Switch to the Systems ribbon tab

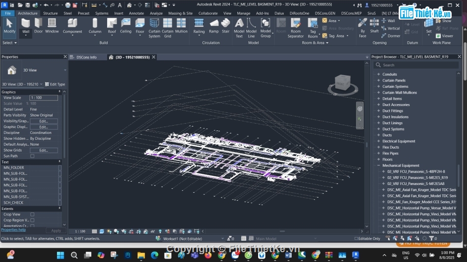[x=102, y=13]
